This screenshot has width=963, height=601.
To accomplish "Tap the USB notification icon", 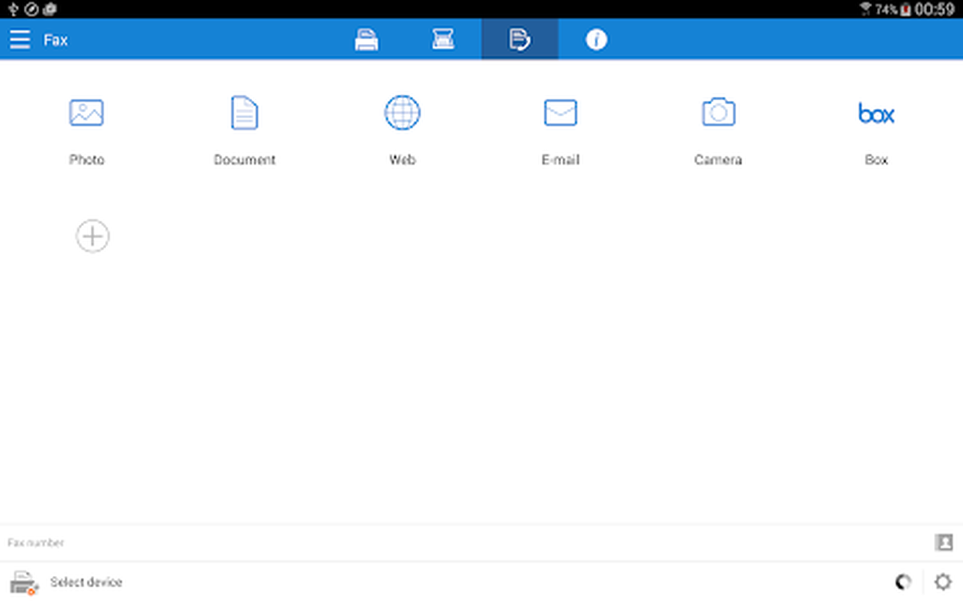I will [x=12, y=10].
